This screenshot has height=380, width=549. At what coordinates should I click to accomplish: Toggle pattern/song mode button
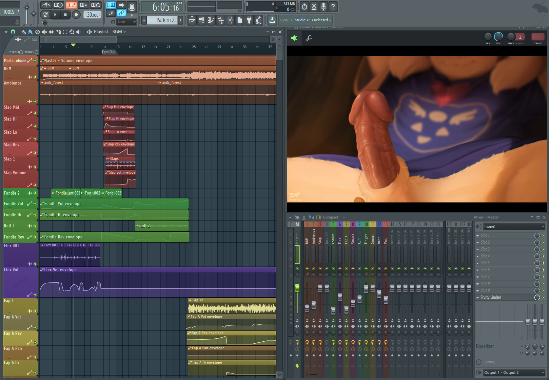45,14
